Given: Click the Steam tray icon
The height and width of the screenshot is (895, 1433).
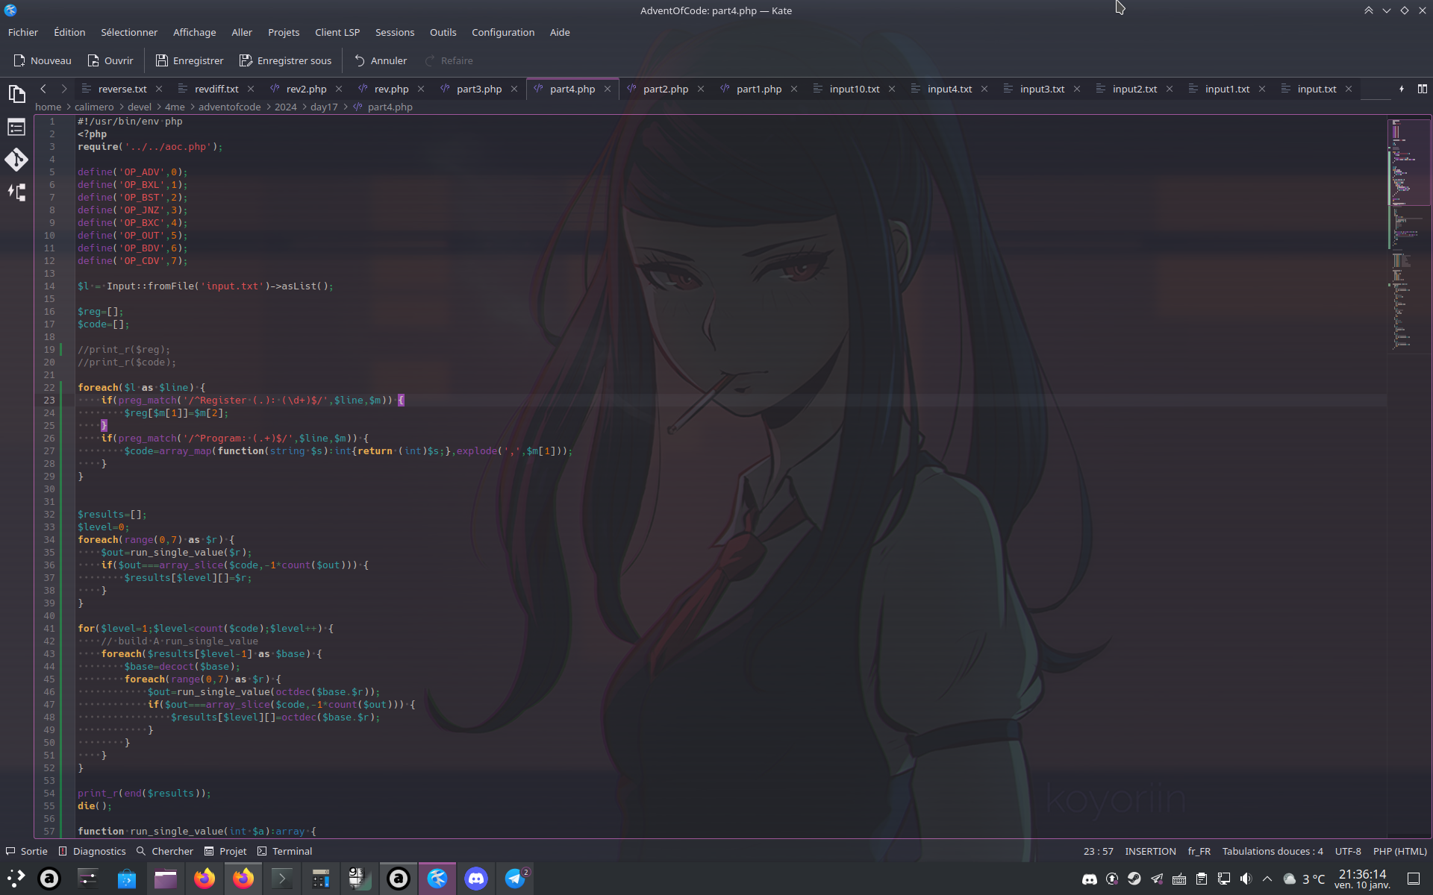Looking at the screenshot, I should click(1134, 879).
